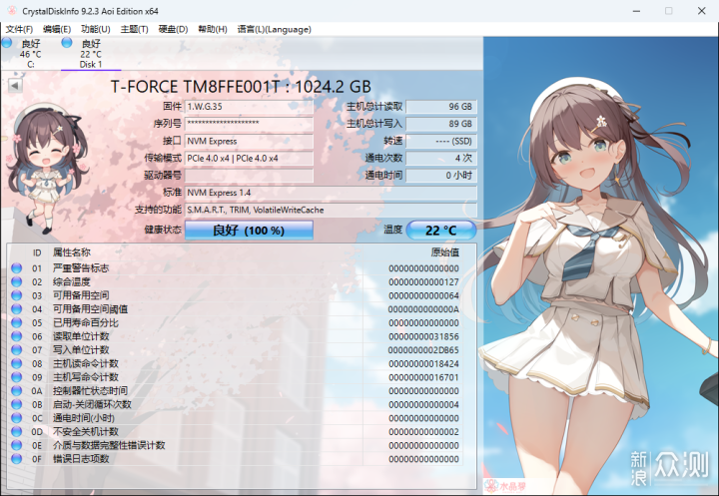Viewport: 719px width, 496px height.
Task: Click the CrystalDiskInfo app icon in title bar
Action: 11,11
